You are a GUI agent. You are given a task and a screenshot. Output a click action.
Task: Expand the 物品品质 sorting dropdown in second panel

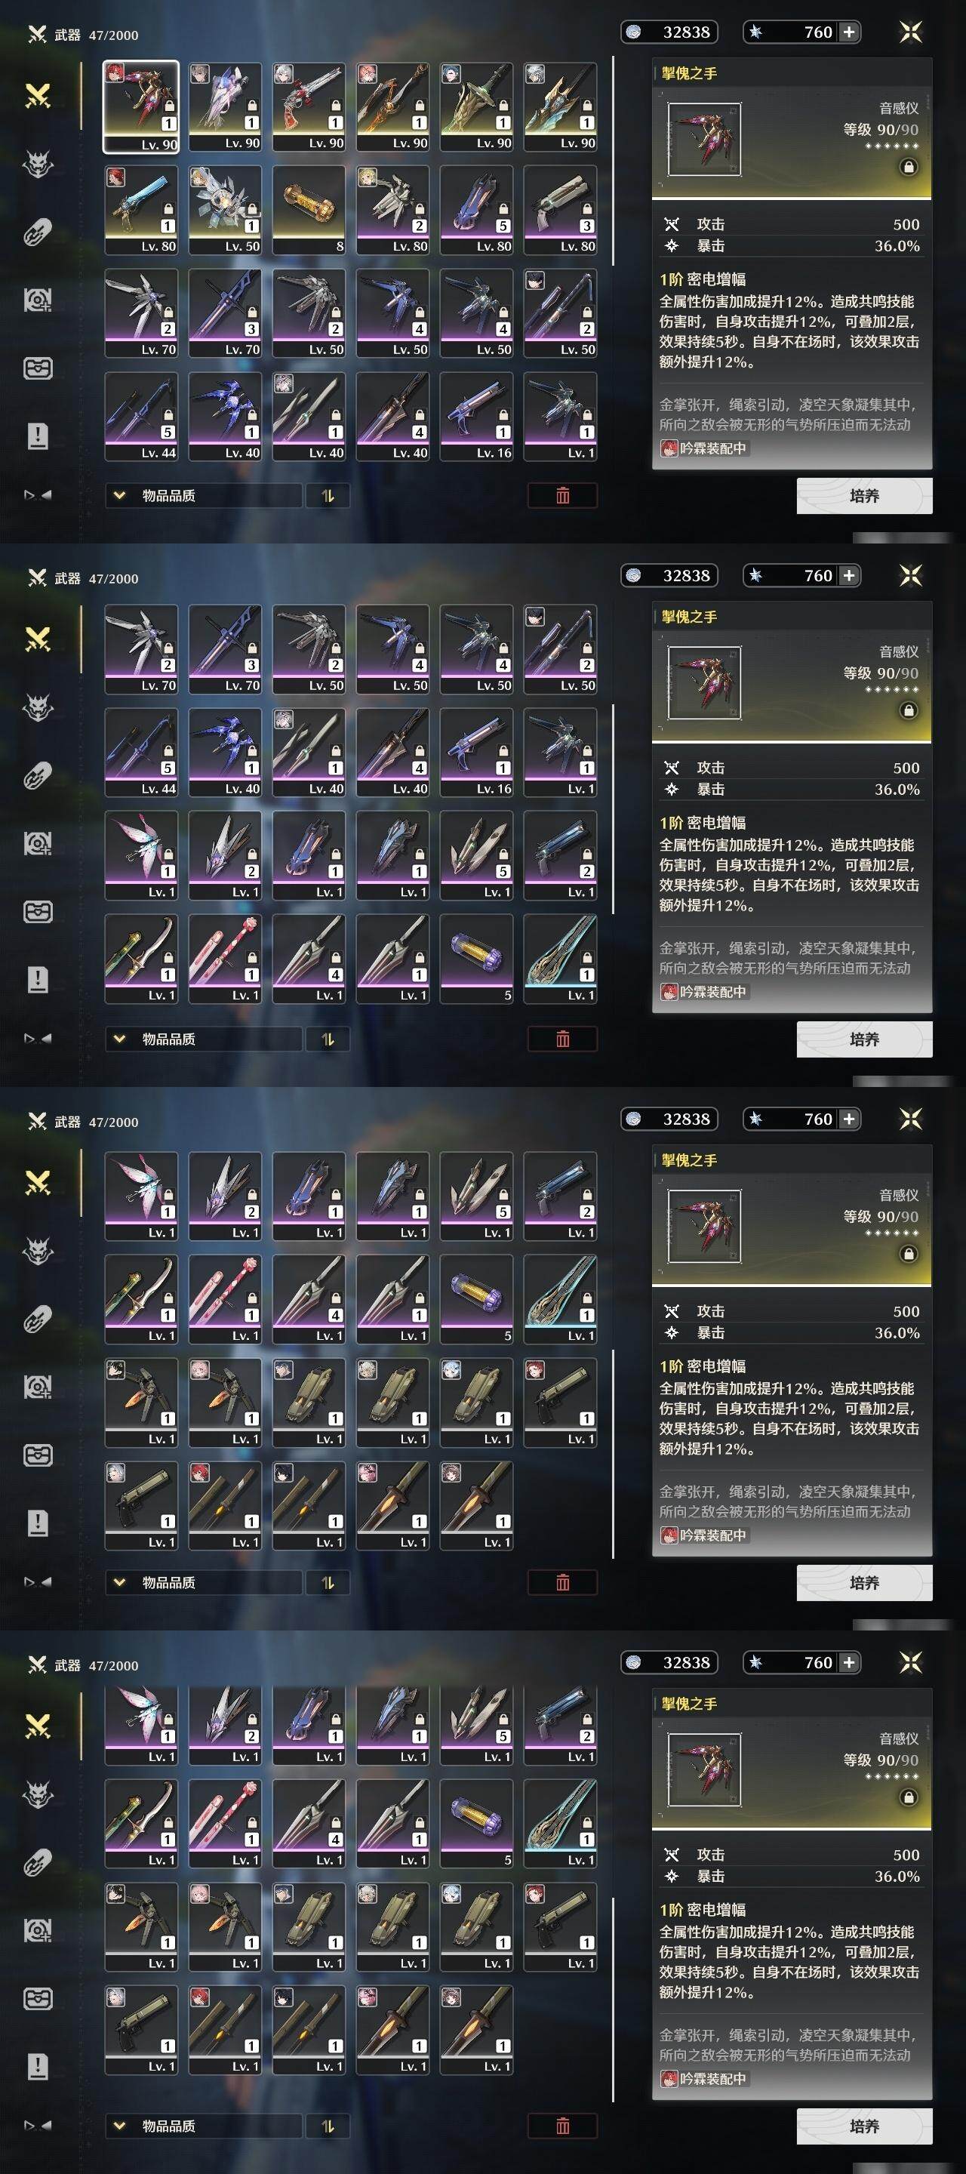click(x=203, y=1039)
